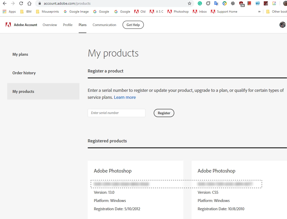Open the Inbox Adobe bookmark
287x219 pixels.
click(200, 12)
